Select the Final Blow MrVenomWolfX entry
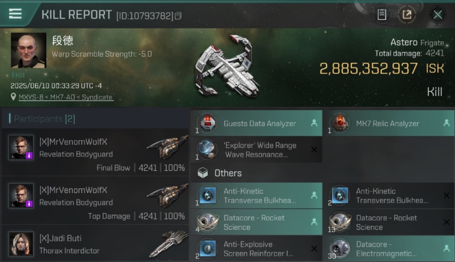The width and height of the screenshot is (455, 262). pyautogui.click(x=95, y=152)
